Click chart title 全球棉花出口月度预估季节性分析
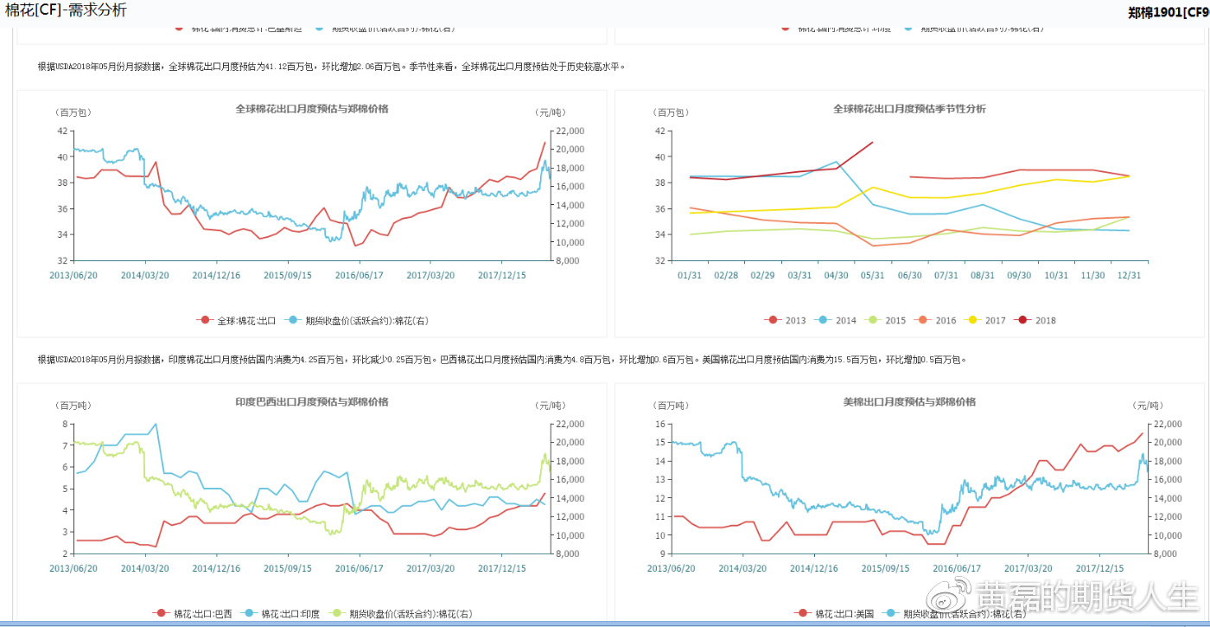The image size is (1210, 627). coord(909,109)
